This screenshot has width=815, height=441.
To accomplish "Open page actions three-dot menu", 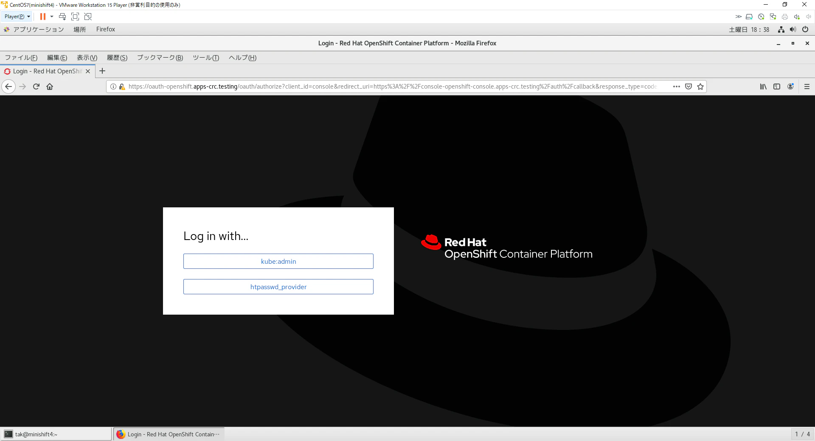I will tap(677, 87).
